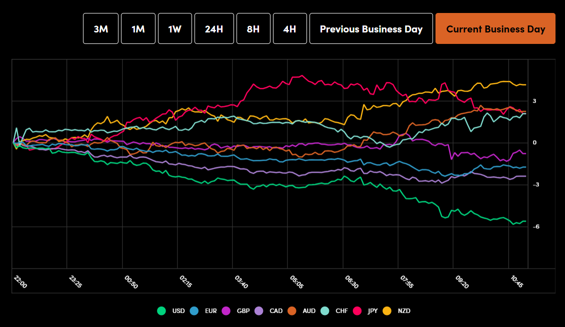Image resolution: width=565 pixels, height=327 pixels.
Task: Click the 23:25 time axis label
Action: point(75,282)
